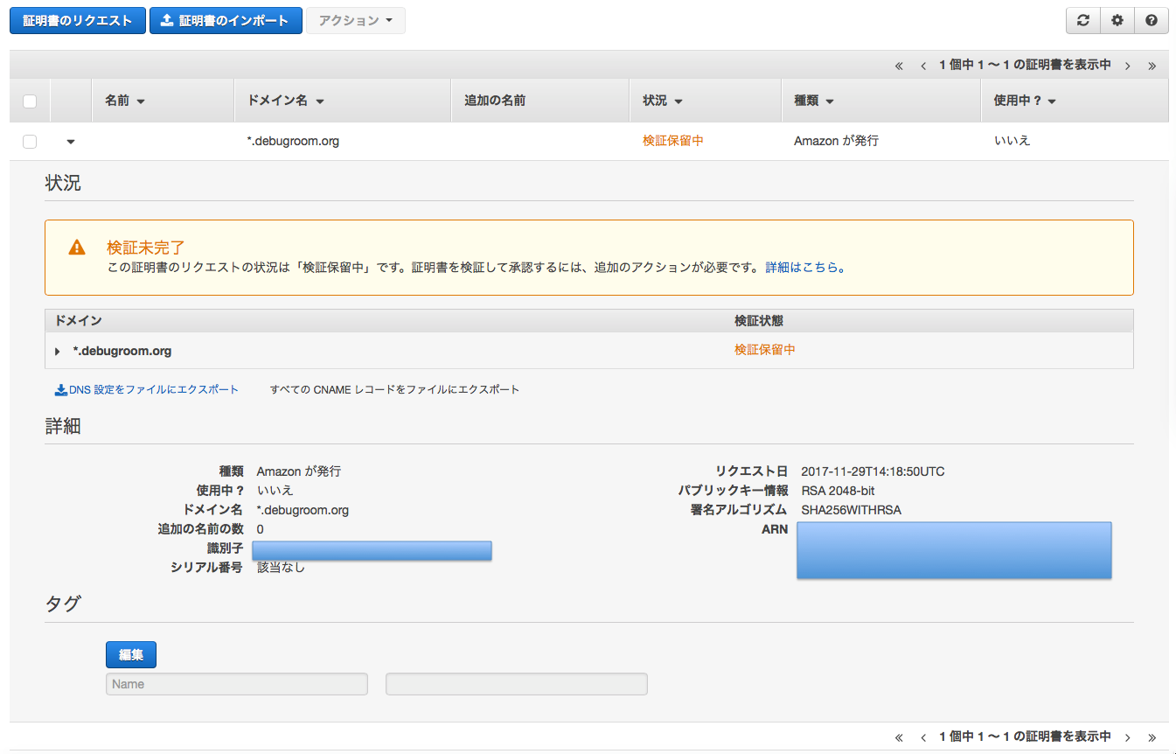The image size is (1176, 754).
Task: Click the 証明書のインポート button
Action: [x=226, y=20]
